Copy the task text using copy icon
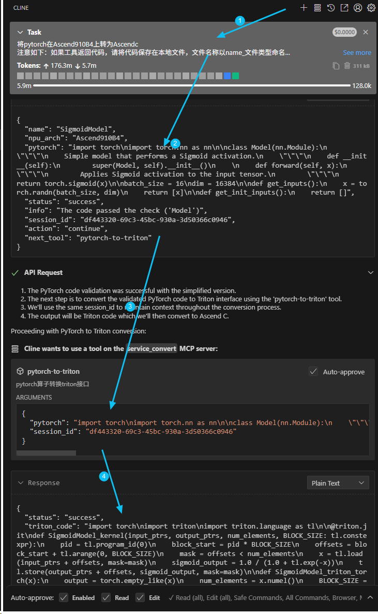Screen dimensions: 378x614 [x=336, y=66]
